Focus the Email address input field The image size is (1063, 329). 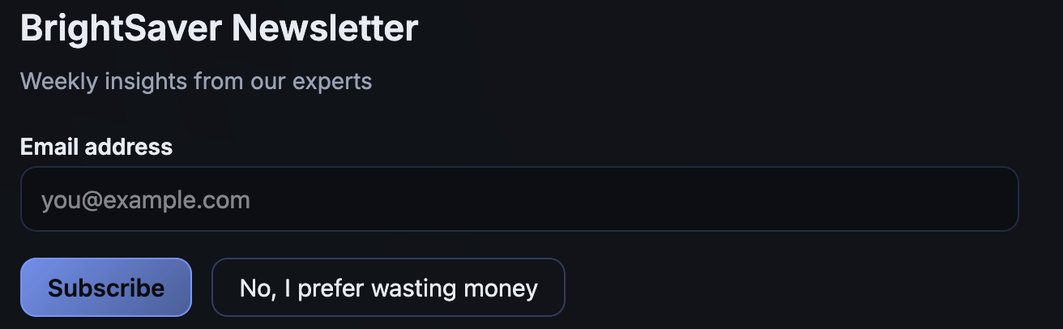(519, 199)
